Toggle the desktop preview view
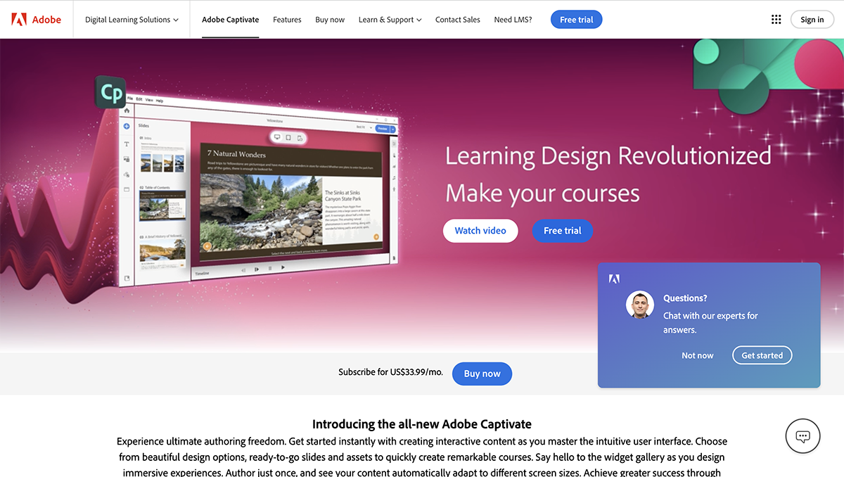The image size is (844, 477). (x=276, y=137)
